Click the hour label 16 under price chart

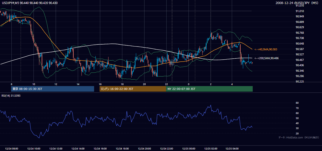pos(100,84)
